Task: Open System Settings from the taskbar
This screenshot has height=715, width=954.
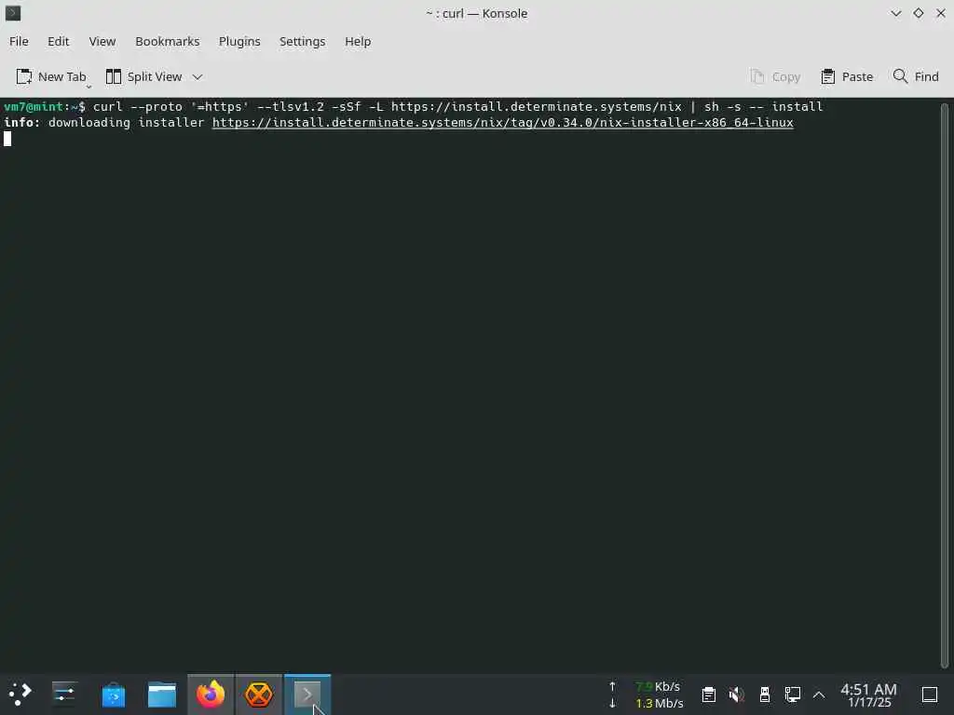Action: tap(64, 695)
